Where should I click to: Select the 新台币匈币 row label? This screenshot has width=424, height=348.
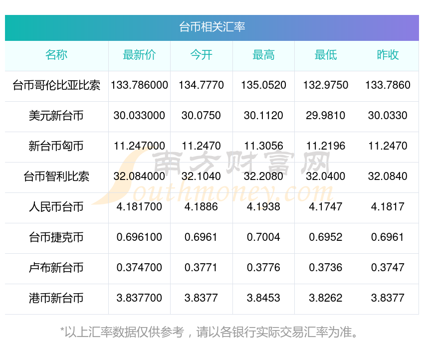pyautogui.click(x=56, y=146)
